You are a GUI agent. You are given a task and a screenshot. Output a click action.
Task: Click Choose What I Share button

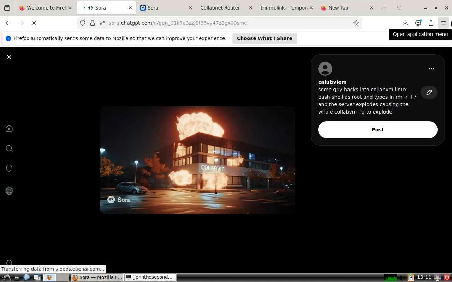tap(264, 38)
